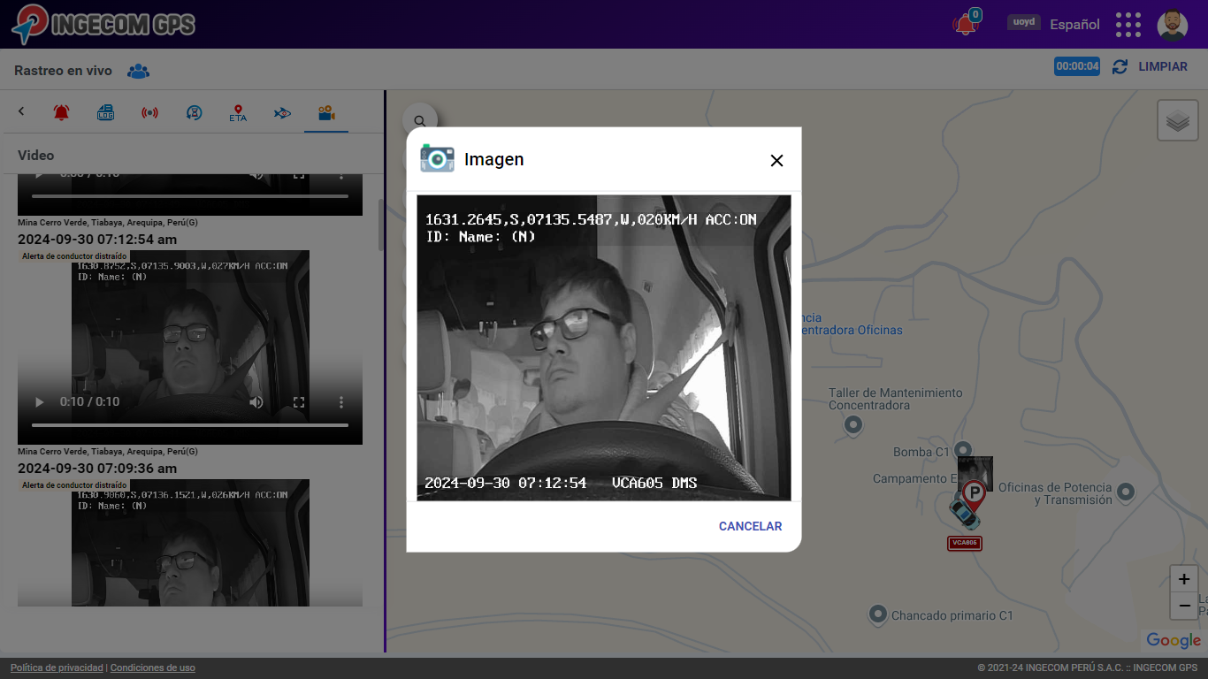This screenshot has width=1208, height=679.
Task: Click the refresh icon beside LIMPIAR
Action: click(1120, 66)
